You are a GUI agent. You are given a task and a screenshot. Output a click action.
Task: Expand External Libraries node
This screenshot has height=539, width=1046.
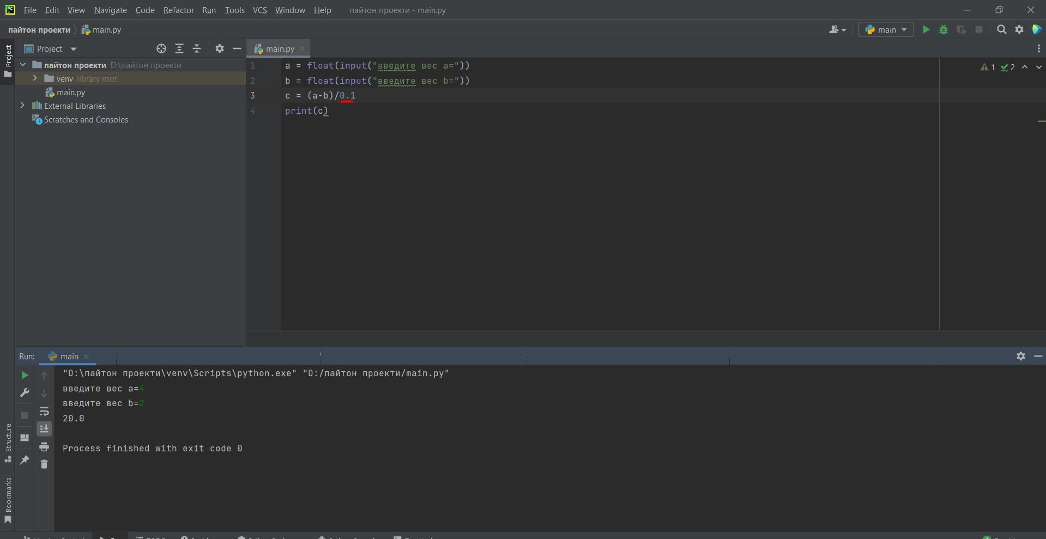pos(22,106)
